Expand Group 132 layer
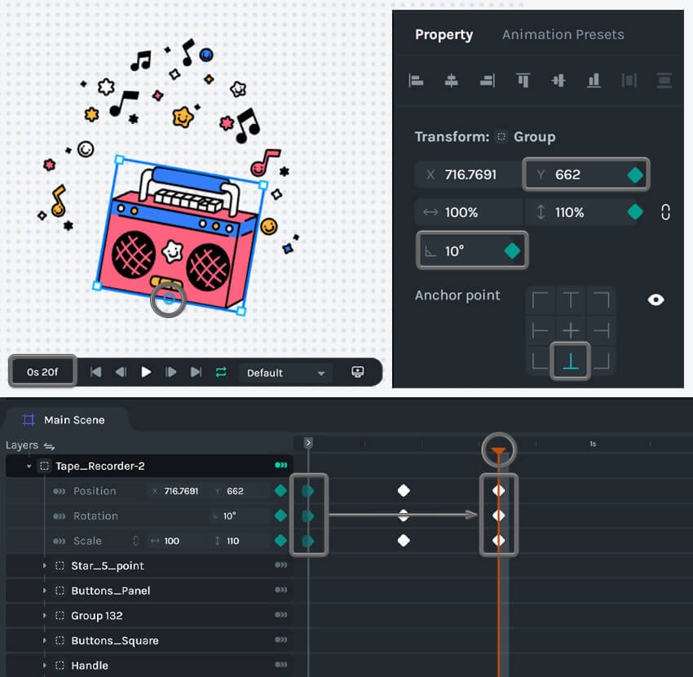Screen dimensions: 693x677 click(44, 616)
